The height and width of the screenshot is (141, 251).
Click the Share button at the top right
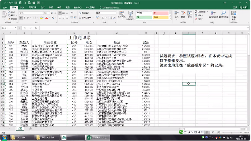point(243,8)
